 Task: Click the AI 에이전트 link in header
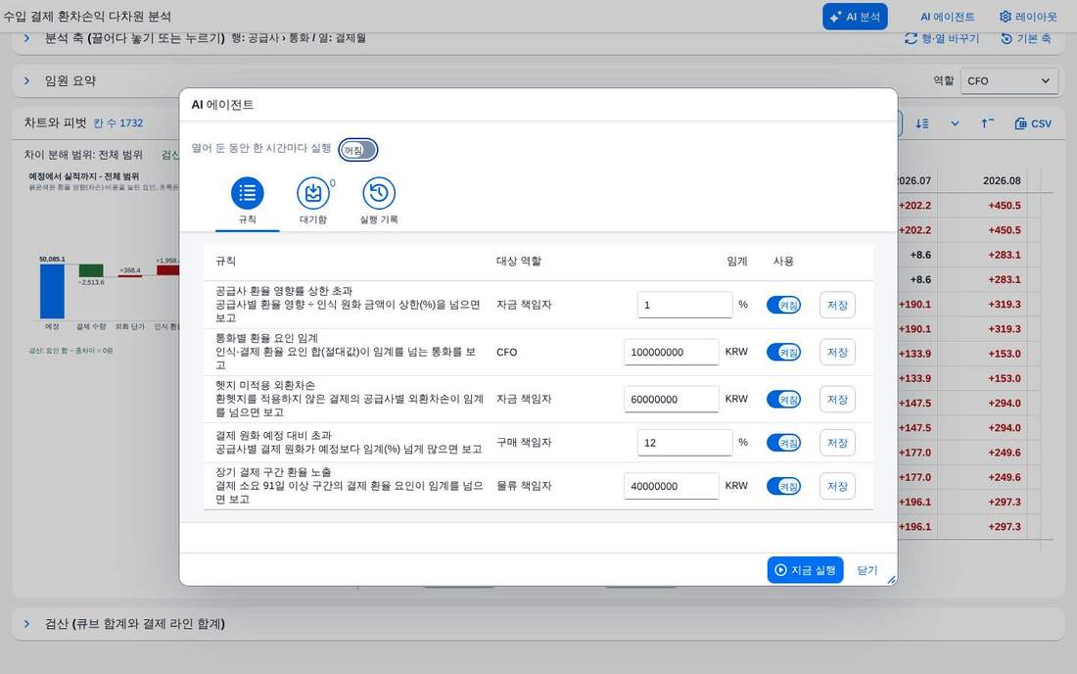click(x=947, y=17)
